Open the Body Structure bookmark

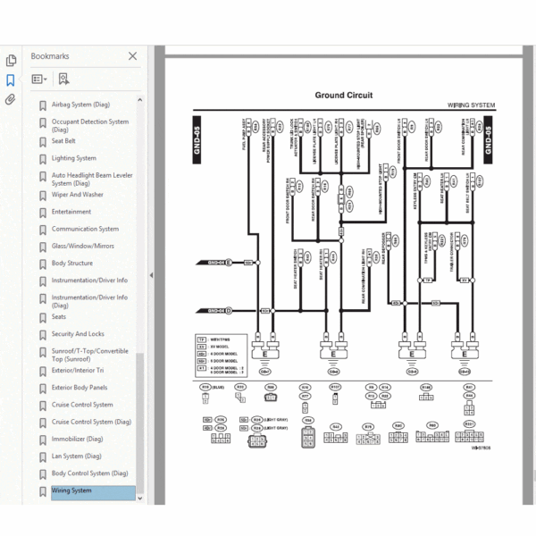coord(72,263)
